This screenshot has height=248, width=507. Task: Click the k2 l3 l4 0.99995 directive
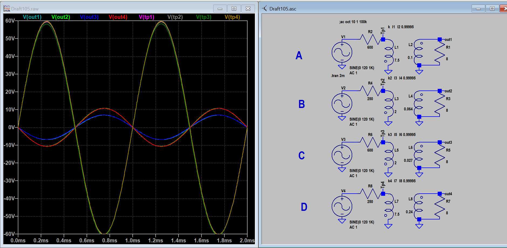coord(402,78)
